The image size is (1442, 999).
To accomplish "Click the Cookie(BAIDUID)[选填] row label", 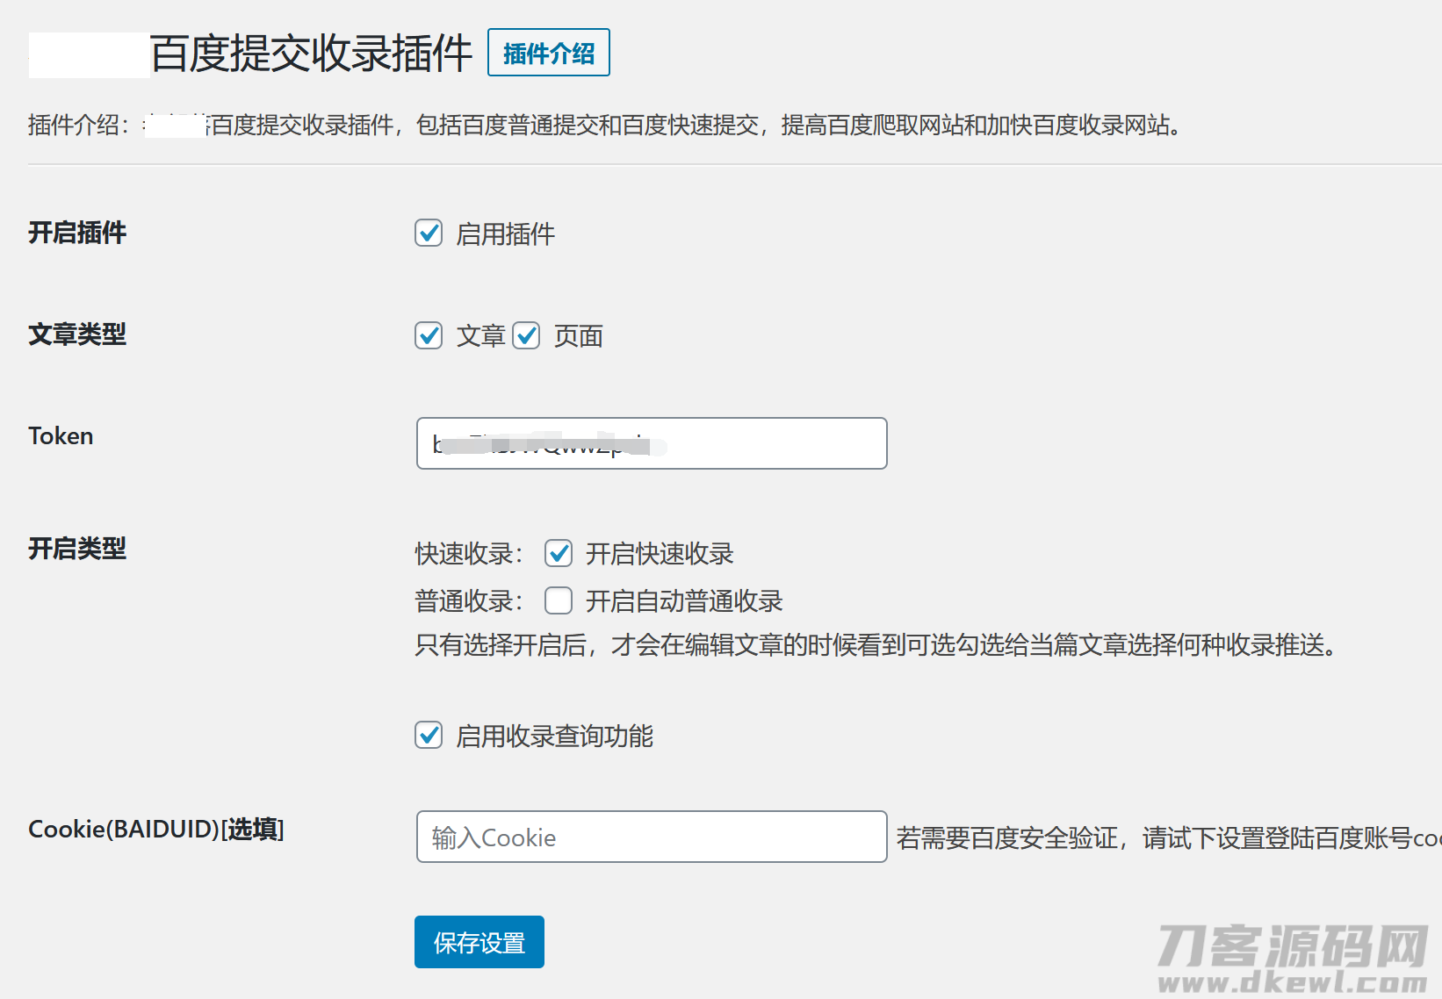I will point(156,829).
